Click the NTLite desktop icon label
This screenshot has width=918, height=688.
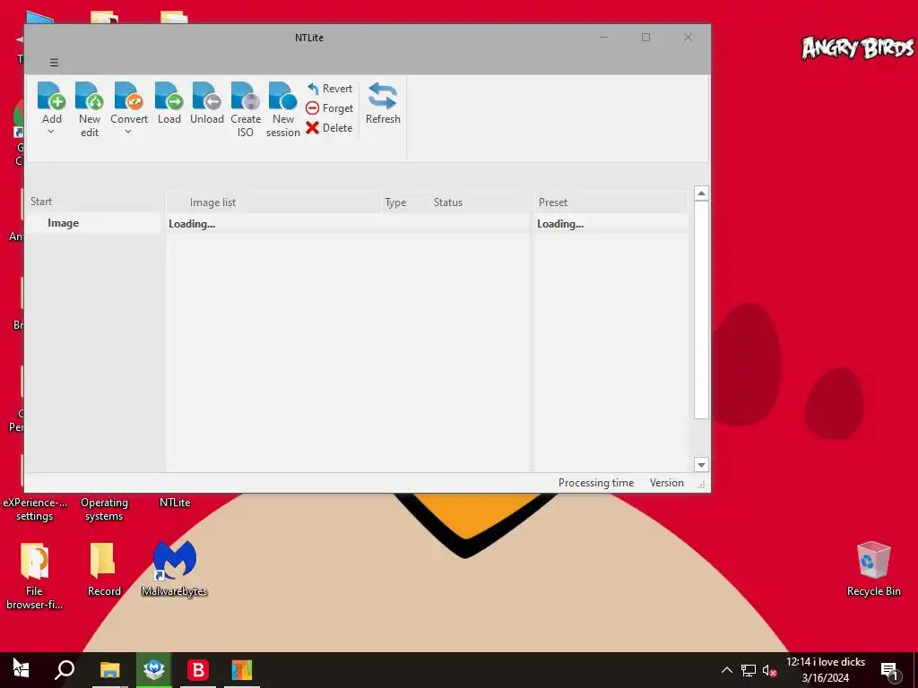(175, 503)
